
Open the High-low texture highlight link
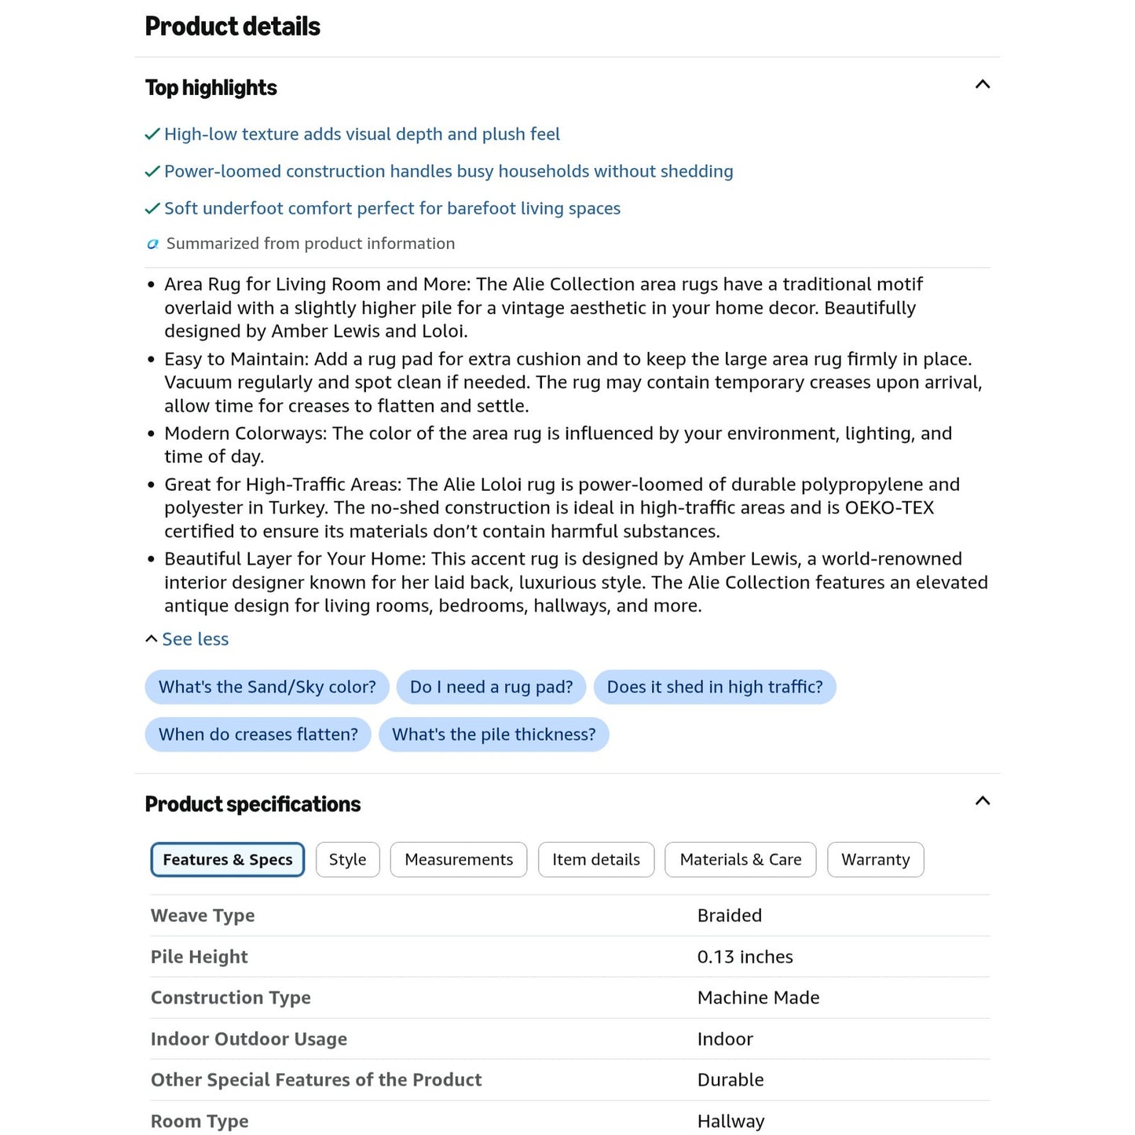pos(362,134)
